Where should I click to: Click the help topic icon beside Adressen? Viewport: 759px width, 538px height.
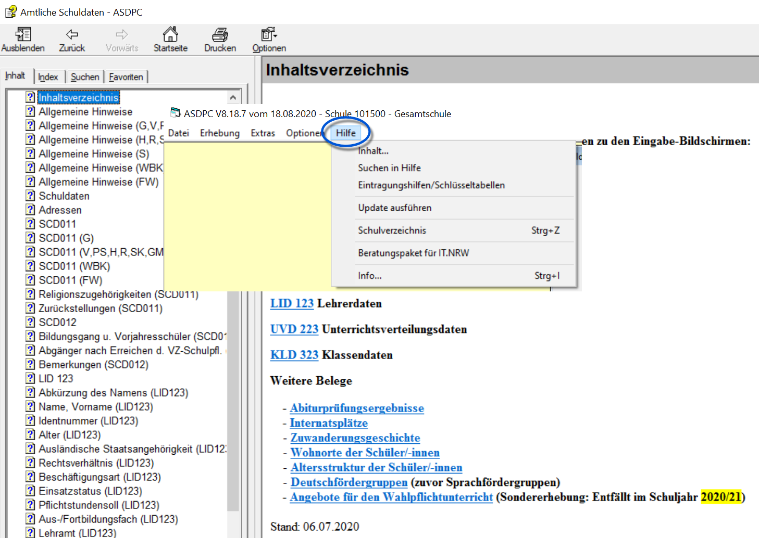[31, 210]
